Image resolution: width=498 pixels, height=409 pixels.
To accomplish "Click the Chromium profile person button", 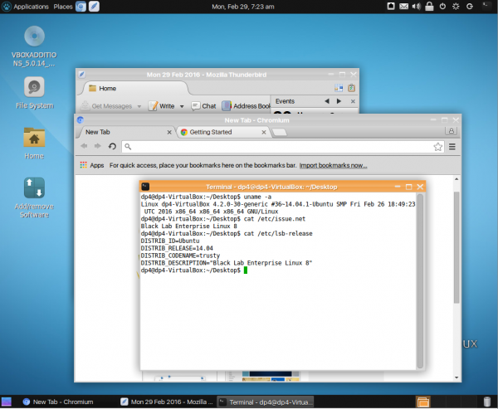I will pos(451,130).
